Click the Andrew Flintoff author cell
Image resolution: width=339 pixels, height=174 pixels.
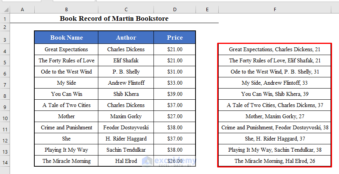pos(126,83)
